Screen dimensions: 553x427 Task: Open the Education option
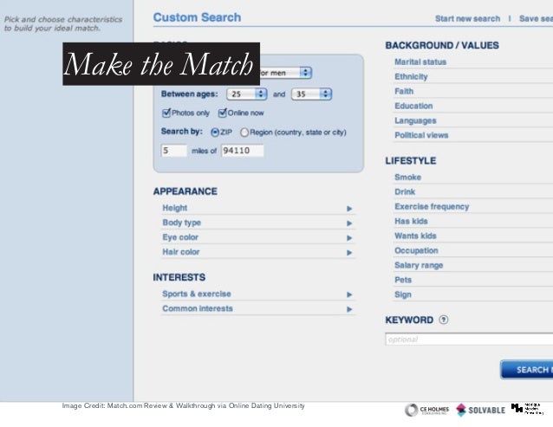[x=413, y=106]
